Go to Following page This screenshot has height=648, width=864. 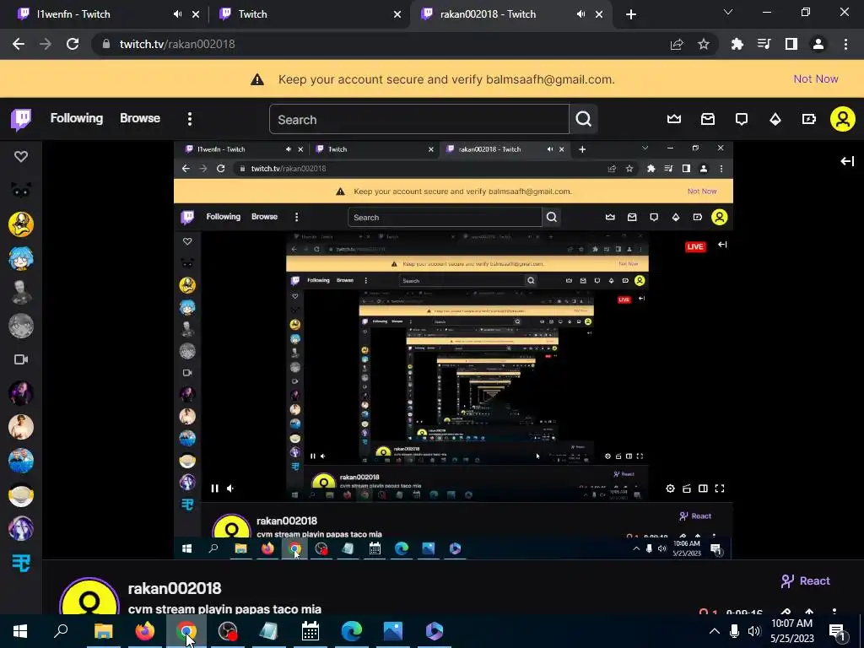[x=77, y=118]
